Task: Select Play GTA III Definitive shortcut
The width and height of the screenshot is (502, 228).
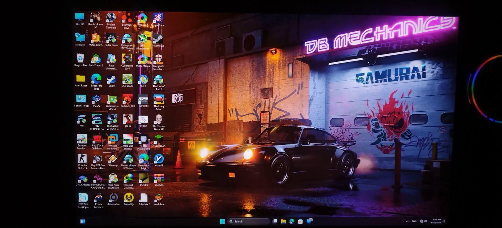Action: click(97, 142)
